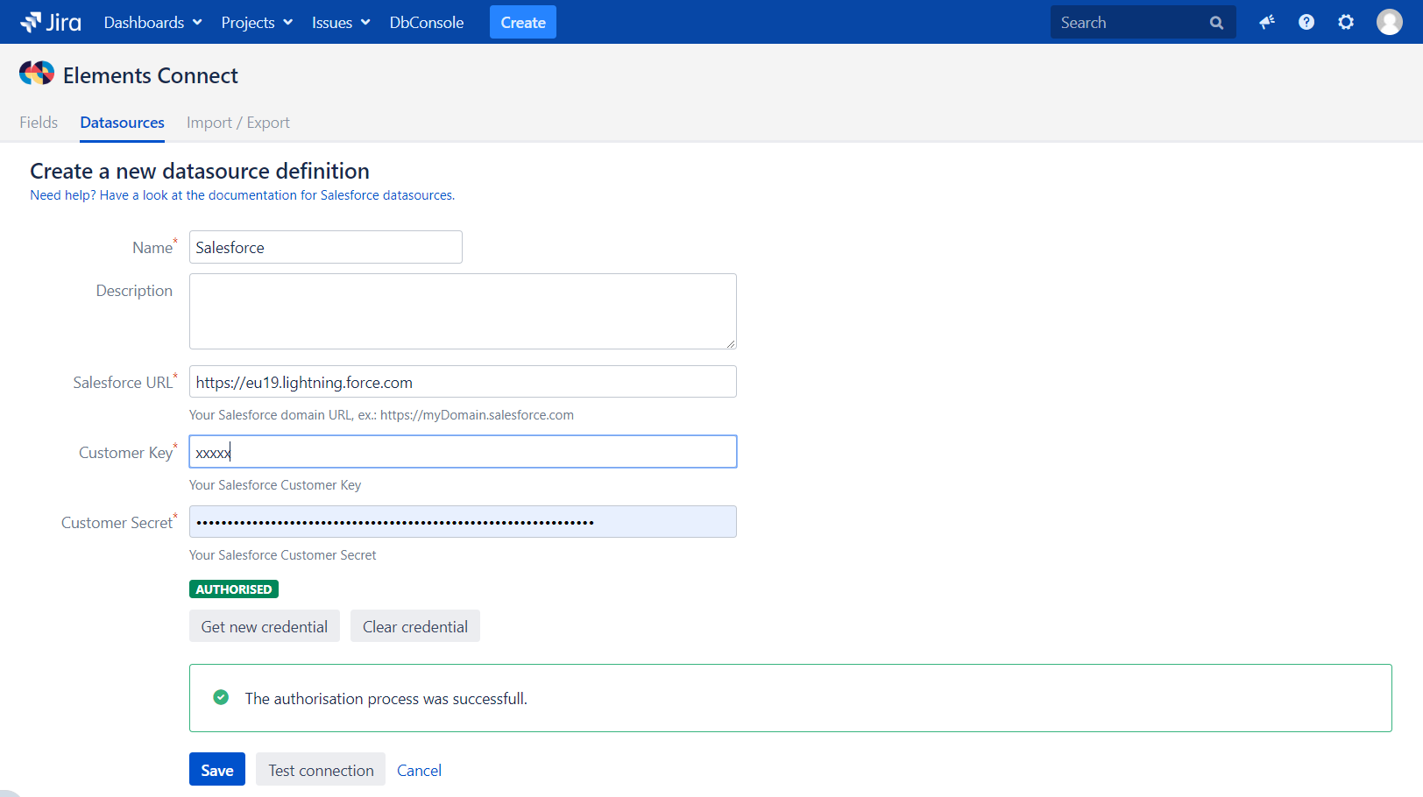The width and height of the screenshot is (1423, 797).
Task: Open the feedback megaphone icon
Action: coord(1266,23)
